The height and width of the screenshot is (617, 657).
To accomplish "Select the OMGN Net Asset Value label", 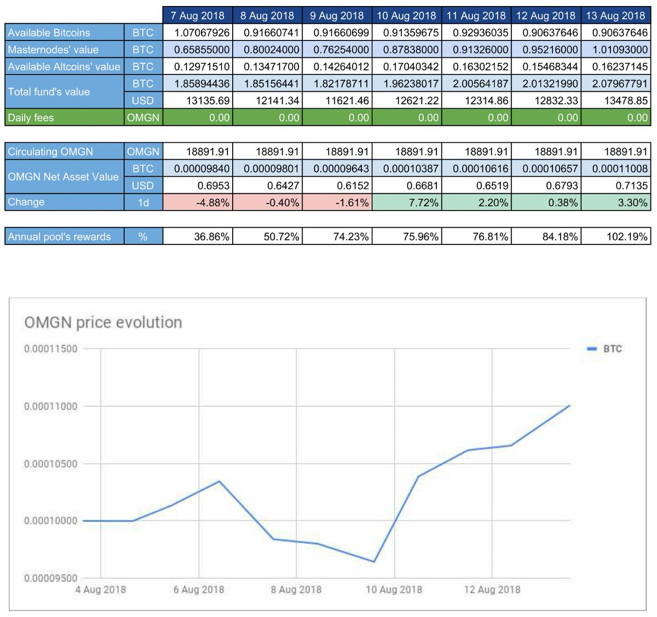I will click(63, 177).
